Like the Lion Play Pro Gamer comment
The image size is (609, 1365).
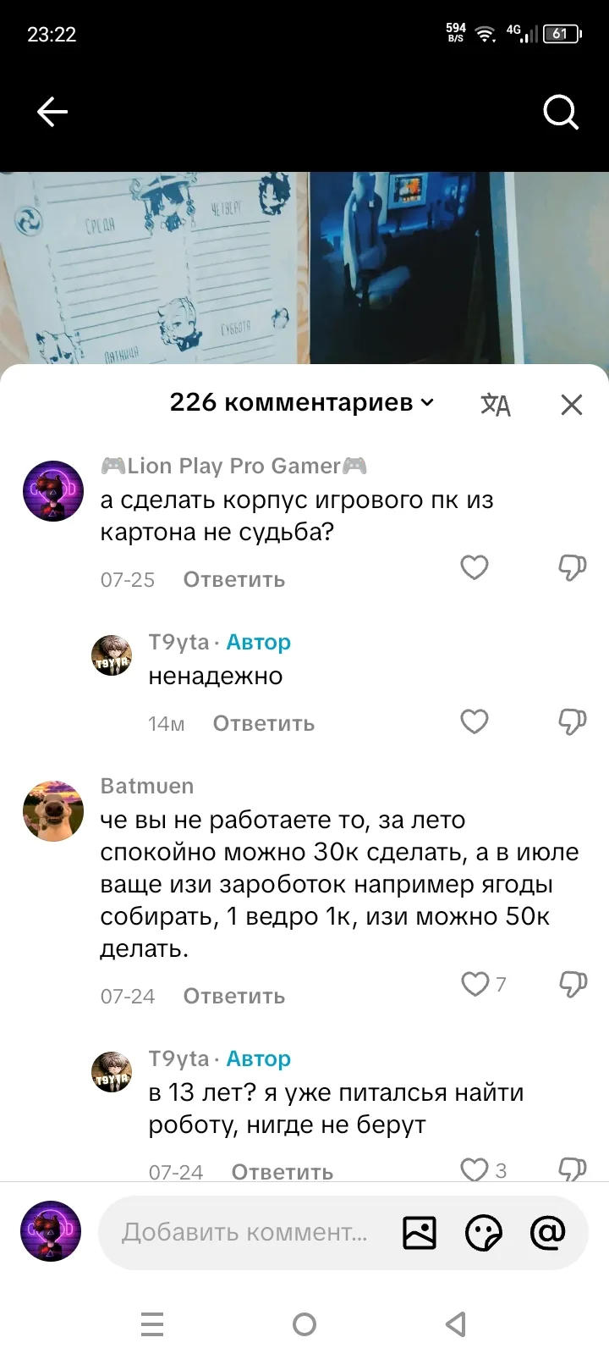[x=475, y=567]
